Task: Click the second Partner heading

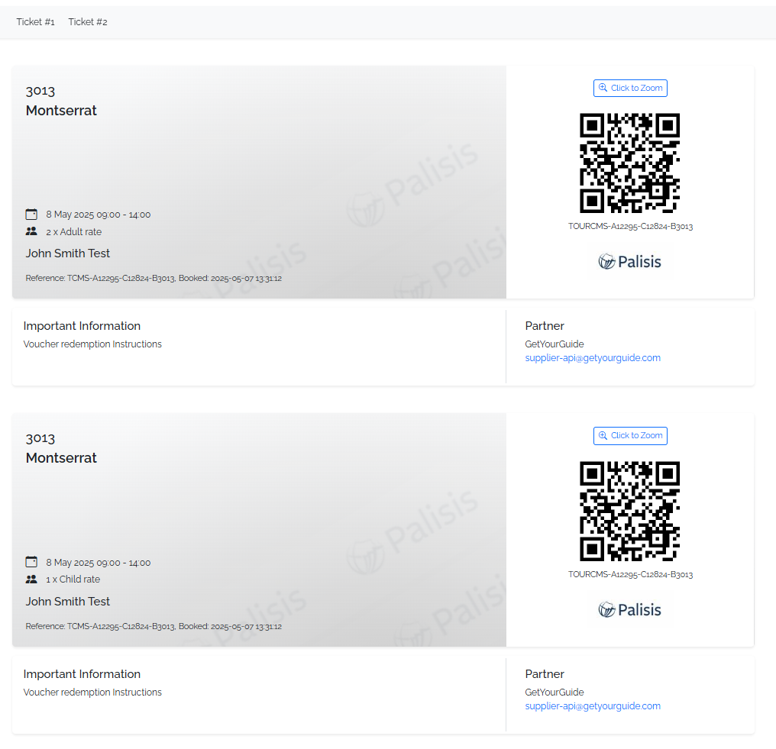Action: click(545, 674)
